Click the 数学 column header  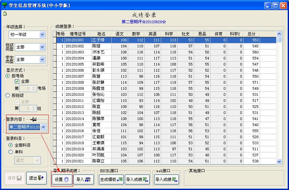(x=136, y=34)
